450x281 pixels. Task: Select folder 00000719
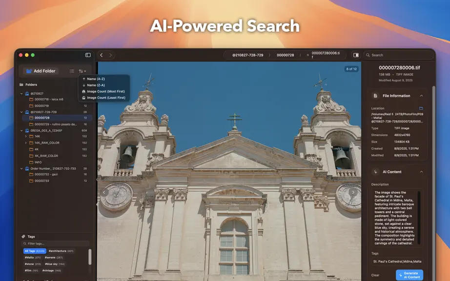(57, 106)
